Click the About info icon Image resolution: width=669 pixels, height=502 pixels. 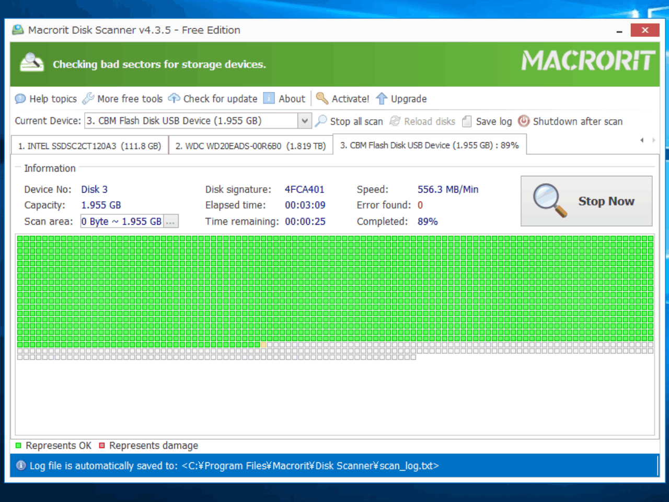coord(269,98)
